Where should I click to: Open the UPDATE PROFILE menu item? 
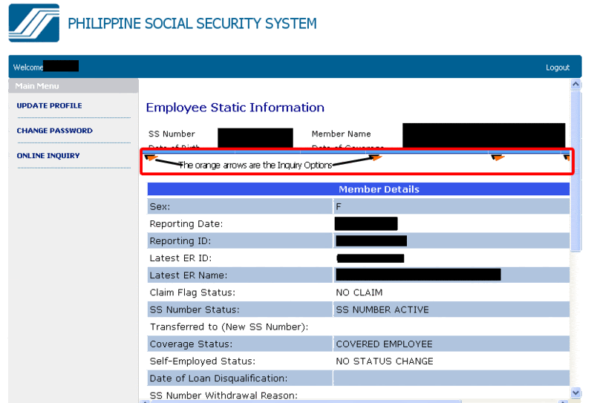click(x=49, y=105)
